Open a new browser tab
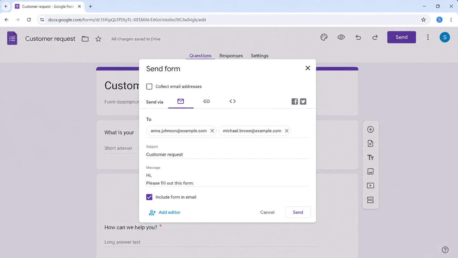 coord(90,6)
